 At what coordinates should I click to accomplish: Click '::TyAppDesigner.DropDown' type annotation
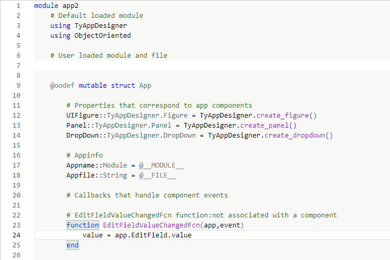147,136
